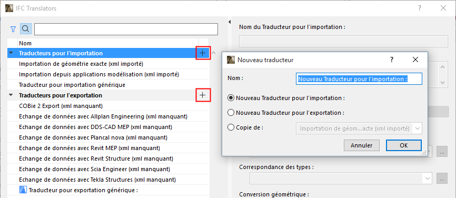The width and height of the screenshot is (456, 198).
Task: Click the Nom text field in dialog
Action: tap(359, 79)
